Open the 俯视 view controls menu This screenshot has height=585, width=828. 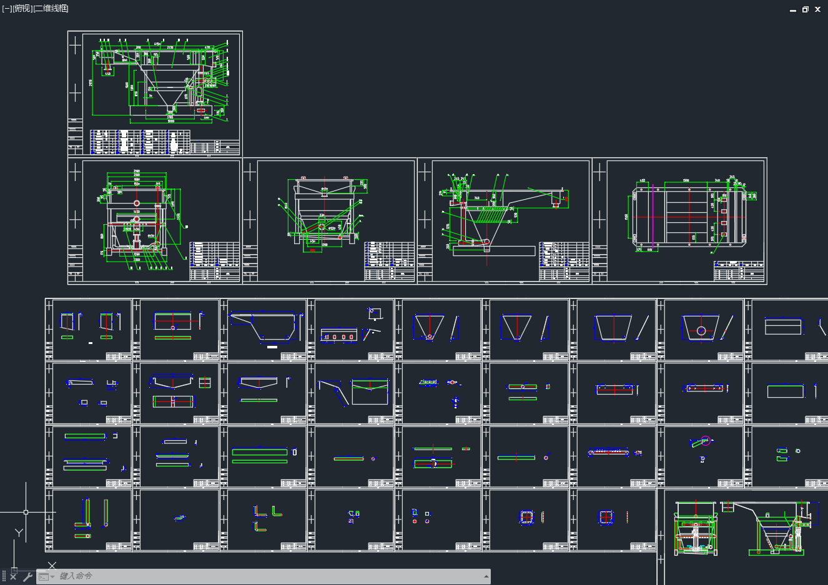coord(22,9)
